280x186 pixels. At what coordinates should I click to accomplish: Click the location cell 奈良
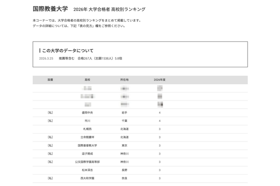pyautogui.click(x=124, y=178)
